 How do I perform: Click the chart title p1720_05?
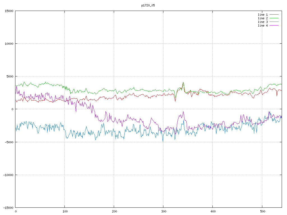(x=148, y=5)
